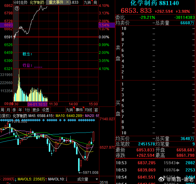This screenshot has height=184, width=196.
Task: Click the arrow icon beside volume 16876
Action: [178, 170]
